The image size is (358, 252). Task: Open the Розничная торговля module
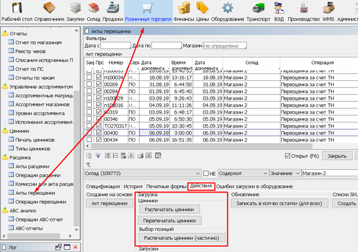(x=148, y=13)
